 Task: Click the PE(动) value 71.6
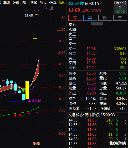tap(123, 109)
